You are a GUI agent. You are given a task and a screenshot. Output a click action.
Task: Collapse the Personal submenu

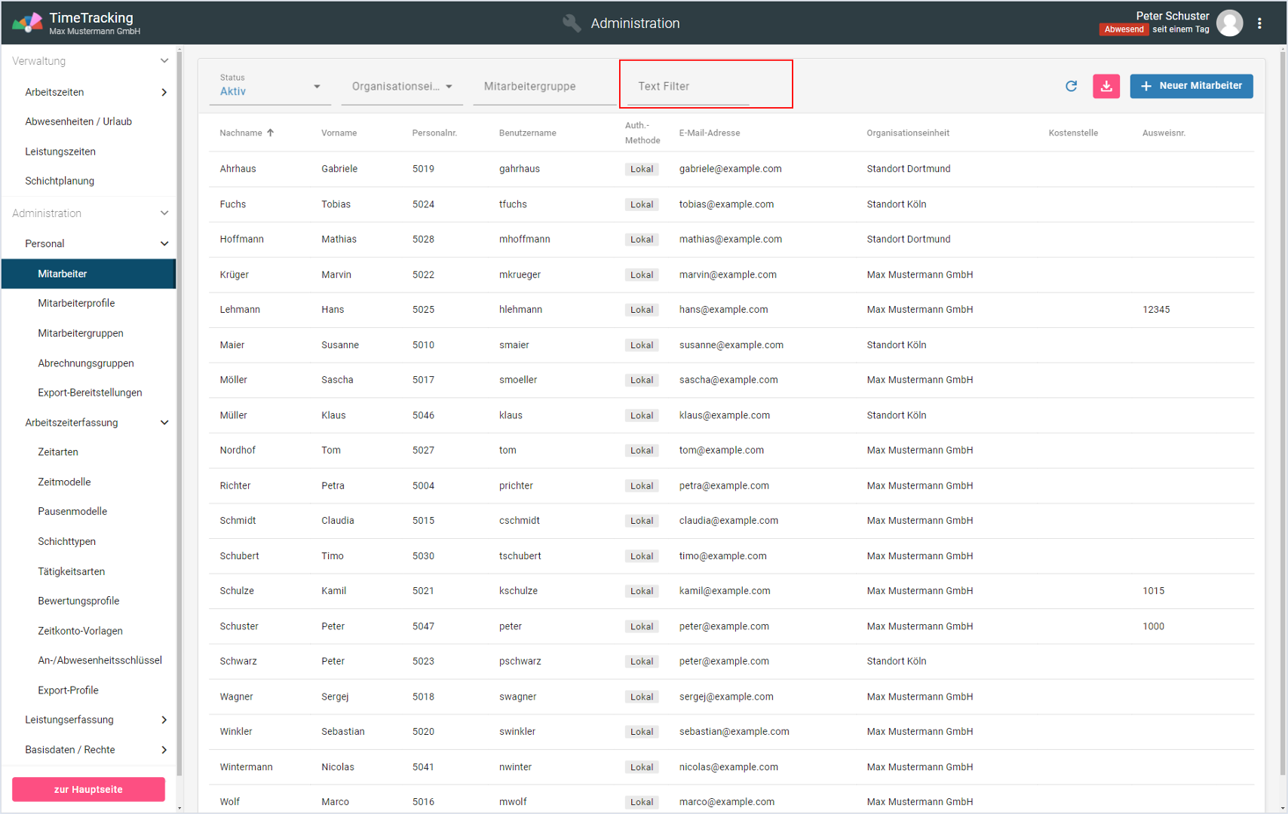tap(164, 243)
